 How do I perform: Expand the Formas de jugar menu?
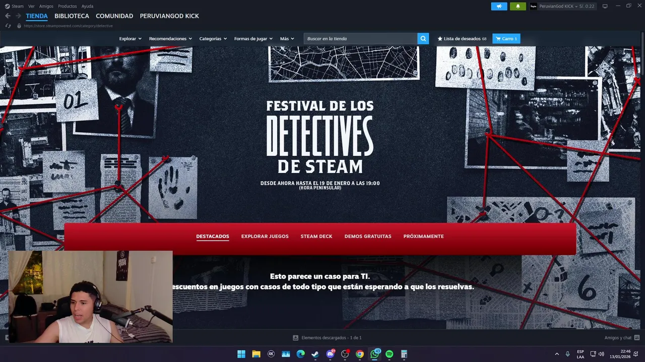[x=253, y=39]
